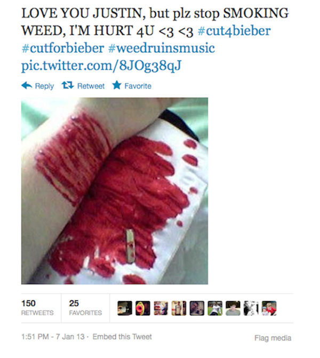
Task: Open the #cut4bieber hashtag
Action: pyautogui.click(x=234, y=31)
